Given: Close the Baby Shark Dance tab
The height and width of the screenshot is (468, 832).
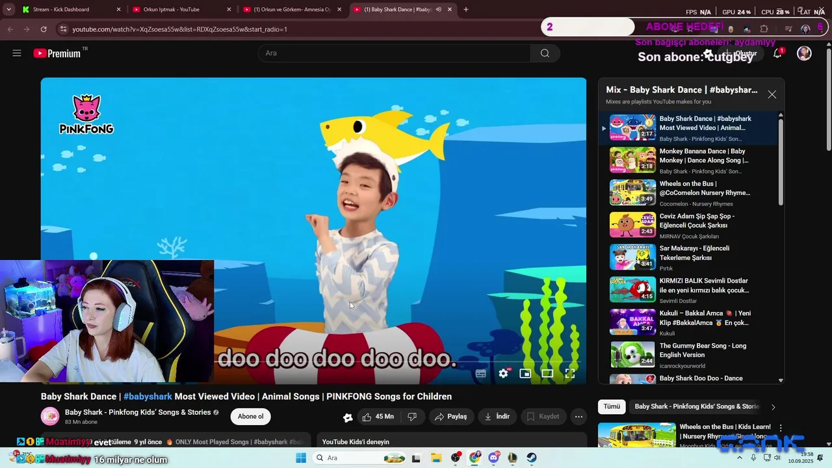Looking at the screenshot, I should click(x=449, y=10).
